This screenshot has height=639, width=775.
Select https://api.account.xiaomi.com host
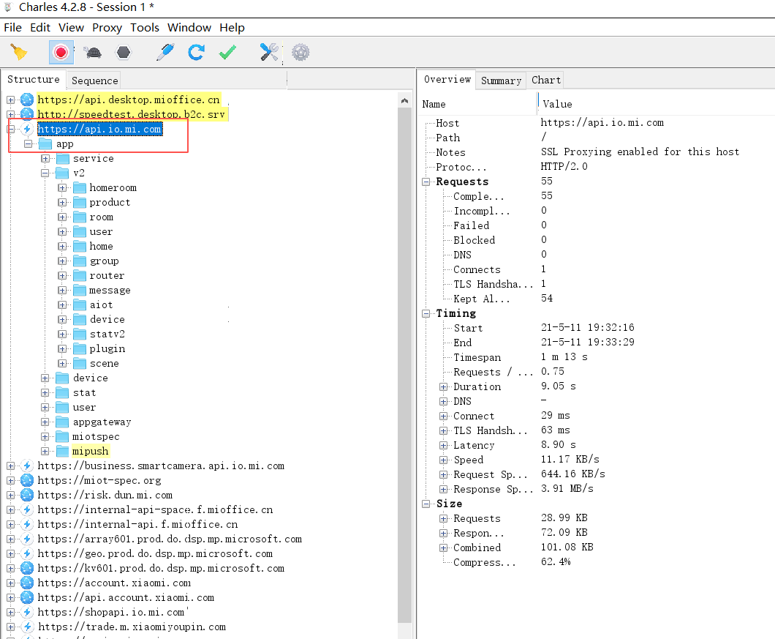pyautogui.click(x=126, y=597)
